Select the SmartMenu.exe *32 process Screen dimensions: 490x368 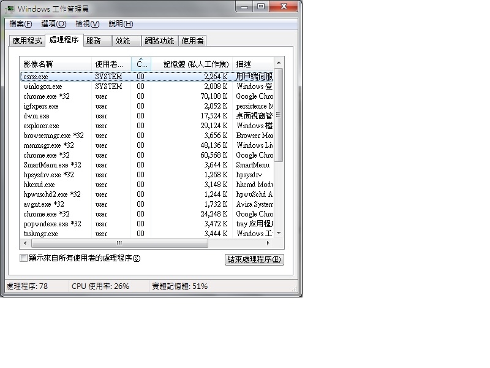coord(146,165)
